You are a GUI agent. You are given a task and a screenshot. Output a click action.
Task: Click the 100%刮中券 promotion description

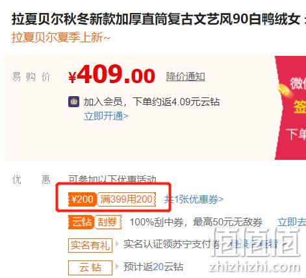pyautogui.click(x=196, y=222)
